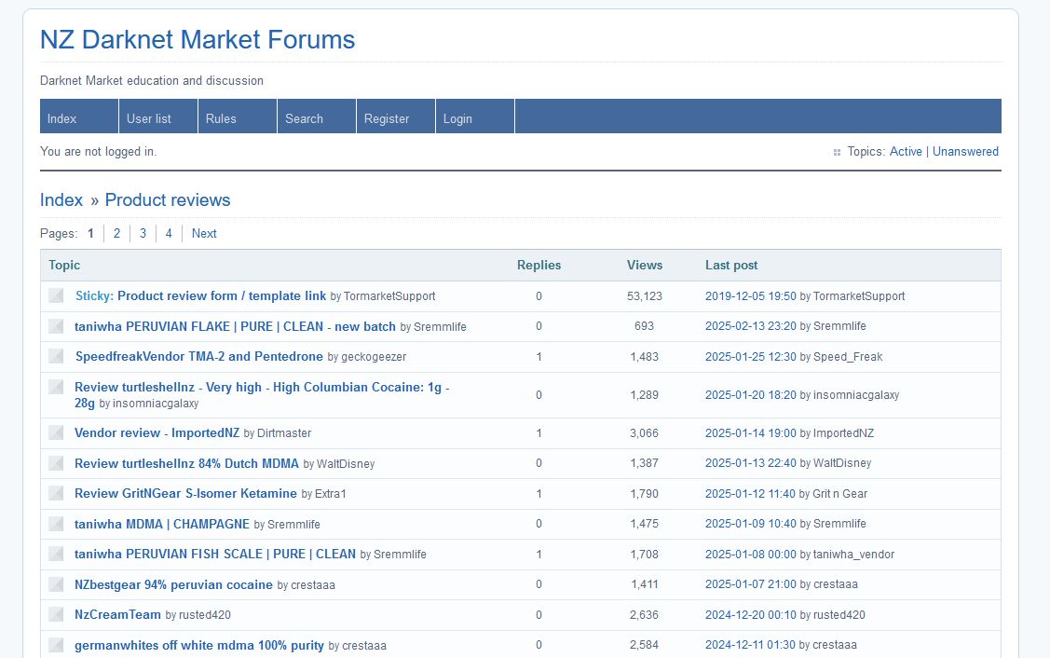Click topic icon beside turtleshellnz 84% Dutch MDMA
Viewport: 1050px width, 658px height.
pyautogui.click(x=56, y=463)
